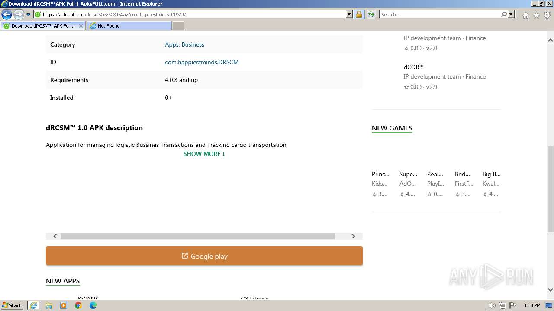Click the '☆ 0.00 · v2.0' rating text
The width and height of the screenshot is (554, 311).
421,48
